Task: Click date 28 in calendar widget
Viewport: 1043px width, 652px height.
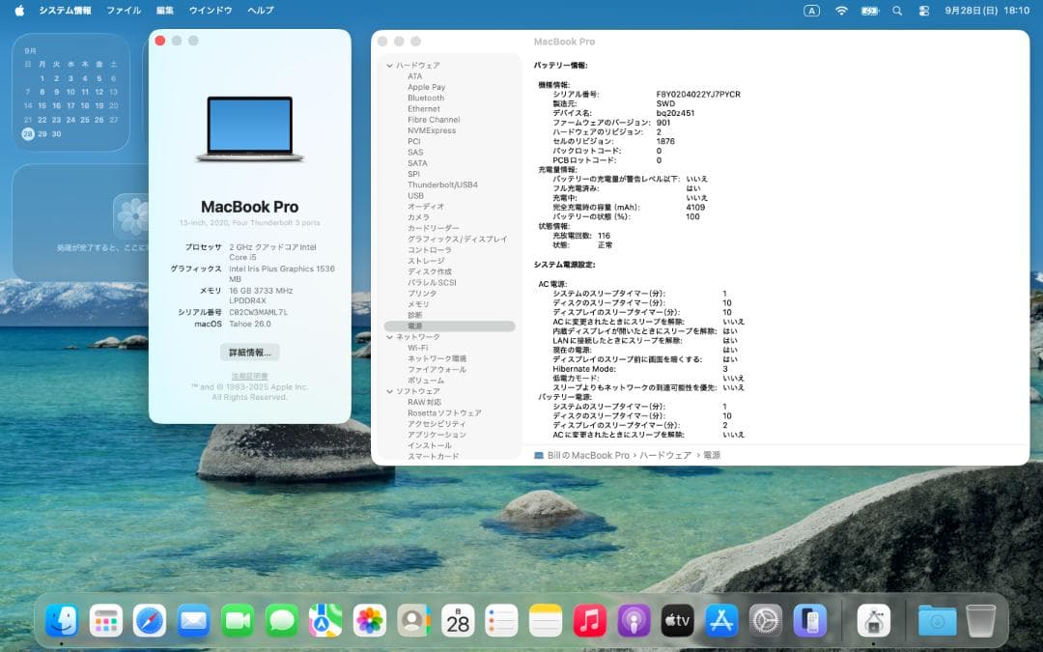Action: [x=27, y=133]
